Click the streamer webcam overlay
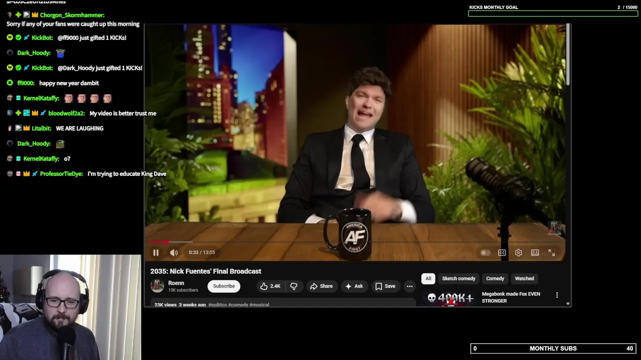641x360 pixels. coord(71,307)
